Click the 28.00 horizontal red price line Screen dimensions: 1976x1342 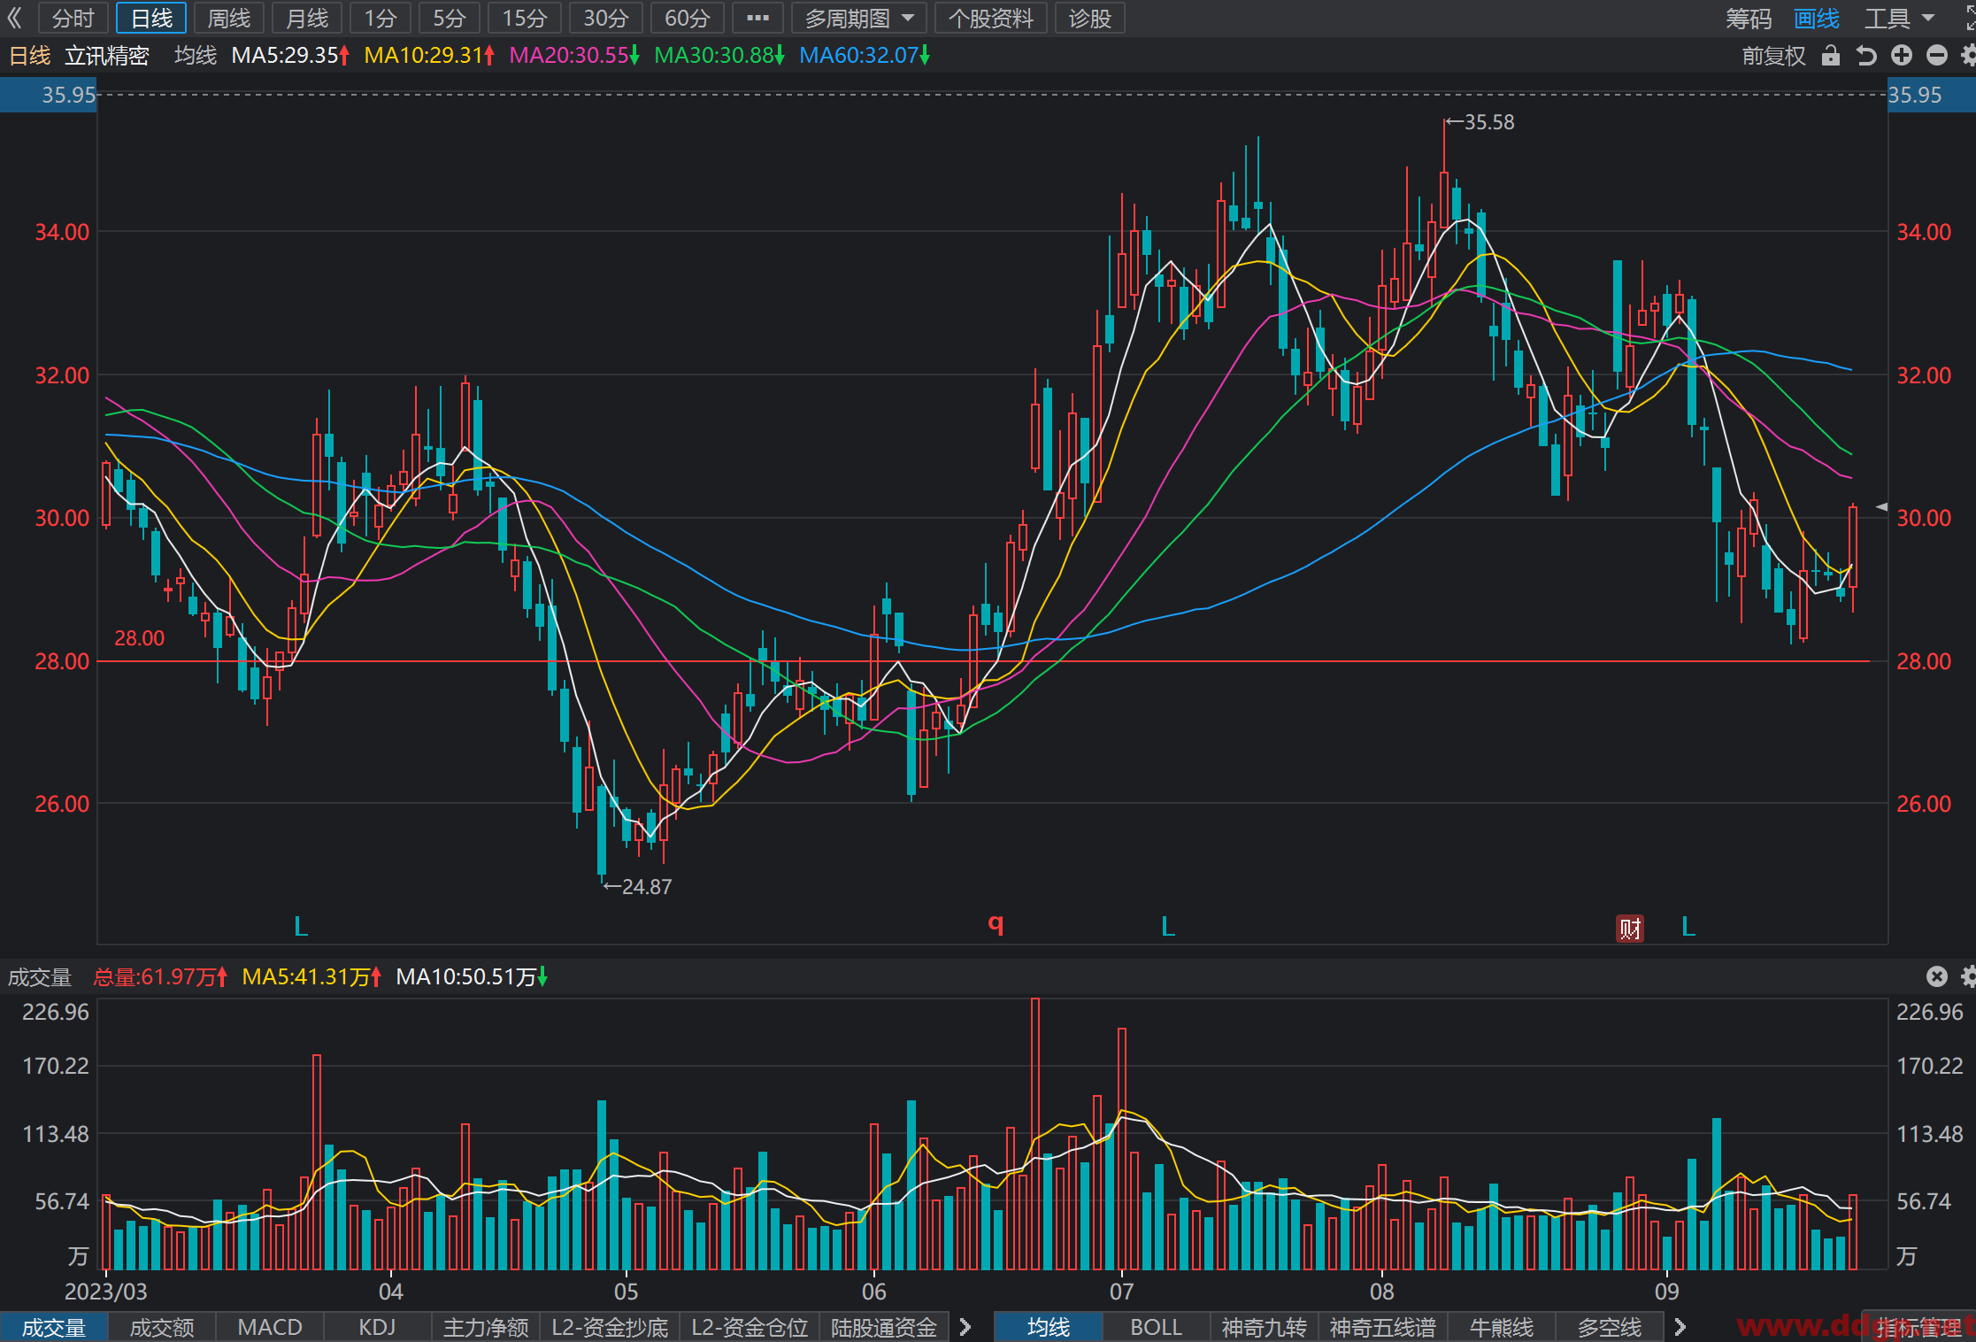point(983,661)
